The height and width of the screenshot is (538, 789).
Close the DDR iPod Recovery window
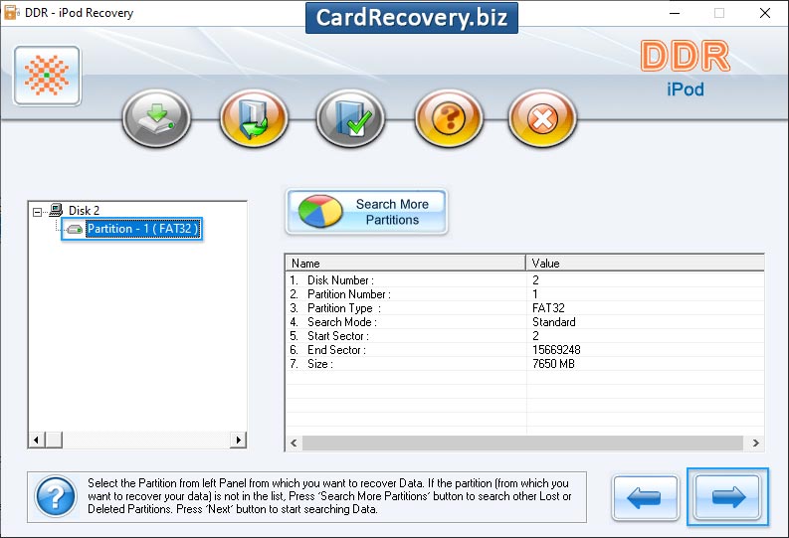click(x=765, y=13)
